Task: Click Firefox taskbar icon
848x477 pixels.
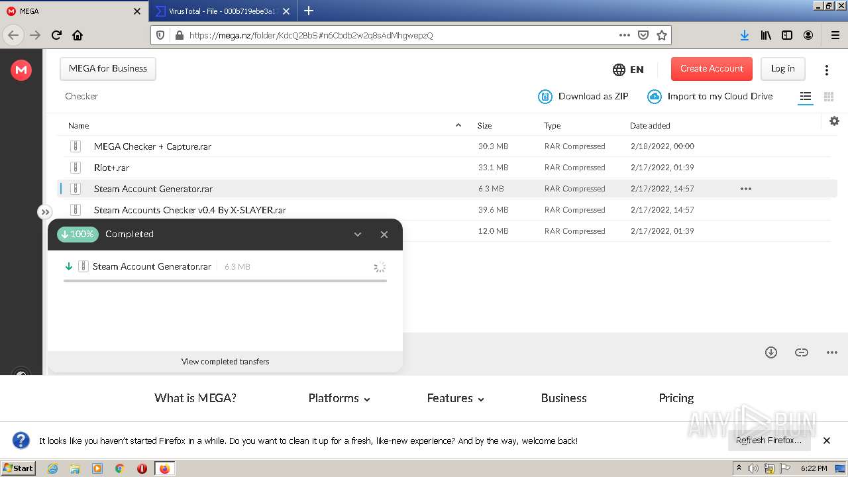Action: 164,468
